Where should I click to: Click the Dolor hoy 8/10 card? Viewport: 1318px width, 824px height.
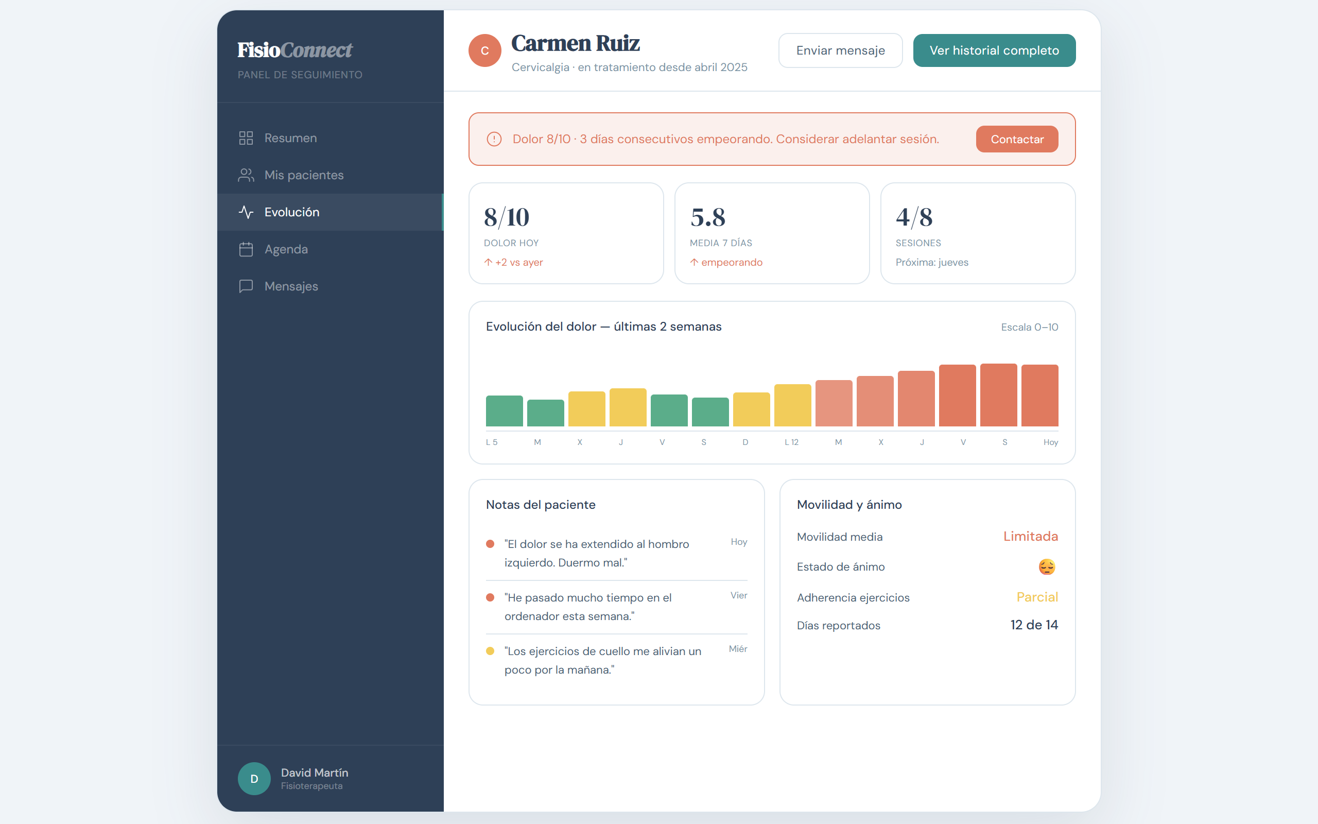pos(566,233)
